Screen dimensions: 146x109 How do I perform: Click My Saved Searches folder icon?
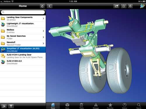tap(3, 37)
